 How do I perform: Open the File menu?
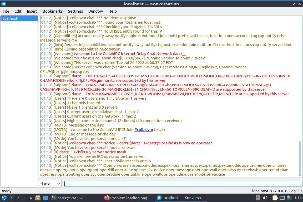6,11
